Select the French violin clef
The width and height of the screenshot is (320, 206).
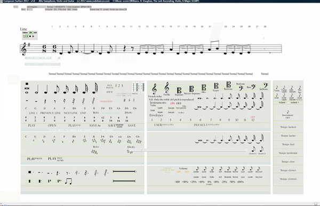155,89
